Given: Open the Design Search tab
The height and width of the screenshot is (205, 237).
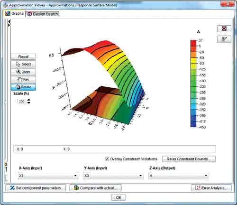Looking at the screenshot, I should click(x=43, y=14).
